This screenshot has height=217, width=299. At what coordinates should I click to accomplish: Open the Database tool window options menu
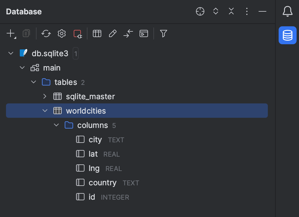[247, 11]
